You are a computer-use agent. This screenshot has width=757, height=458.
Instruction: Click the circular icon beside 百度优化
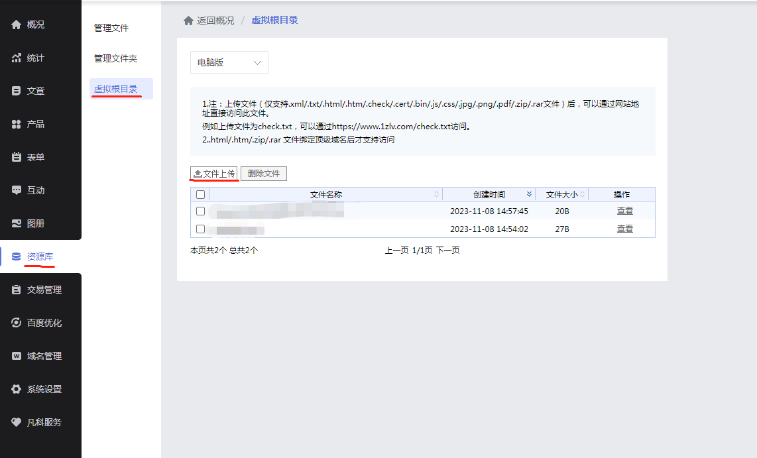coord(17,323)
